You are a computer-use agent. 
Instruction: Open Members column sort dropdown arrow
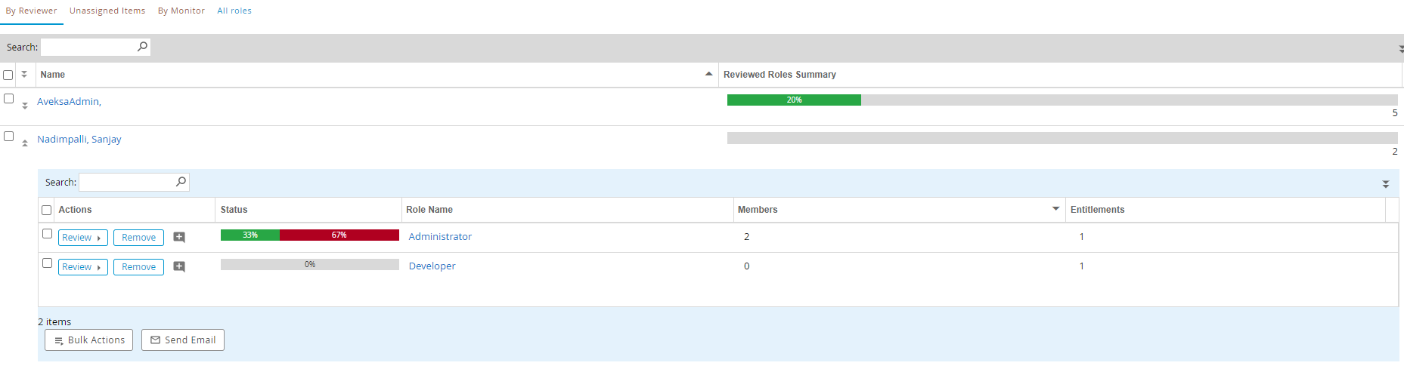pyautogui.click(x=1055, y=209)
